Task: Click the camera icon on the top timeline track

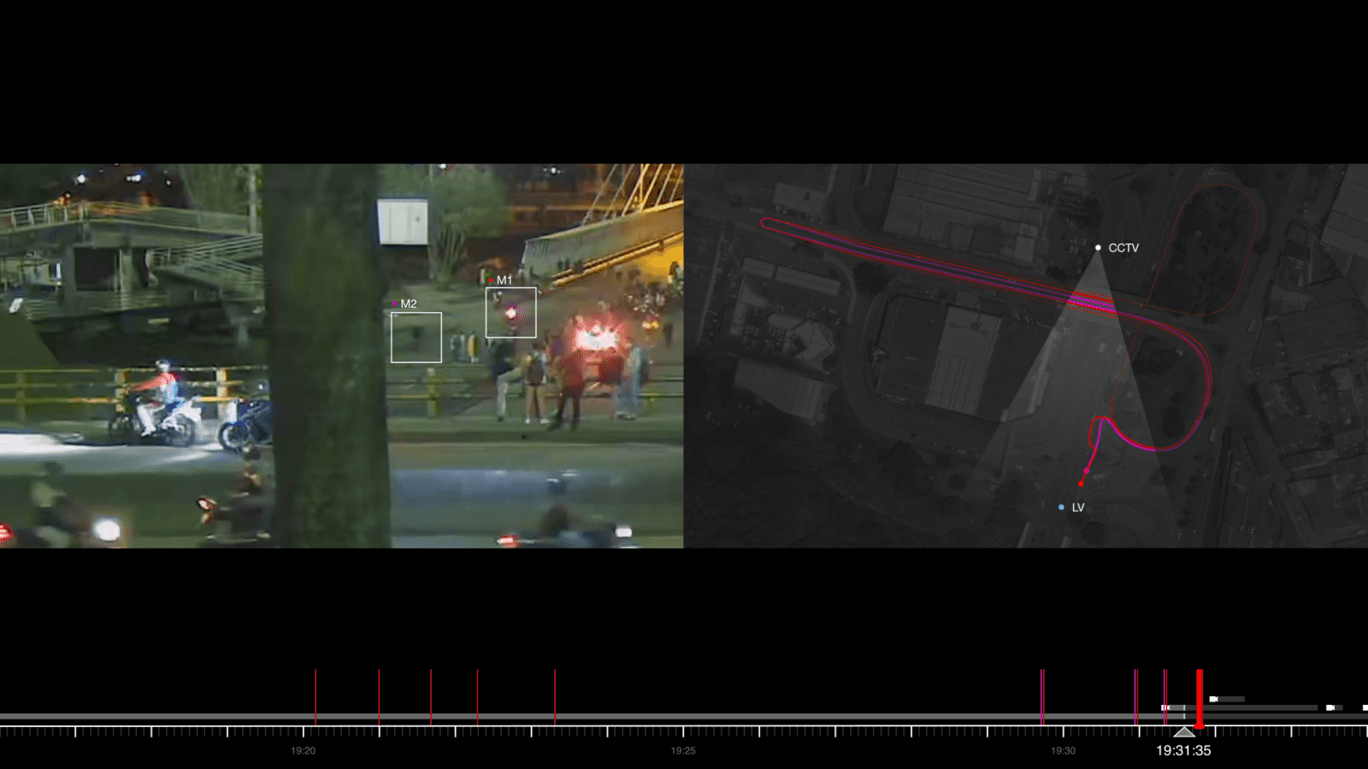Action: [1213, 699]
